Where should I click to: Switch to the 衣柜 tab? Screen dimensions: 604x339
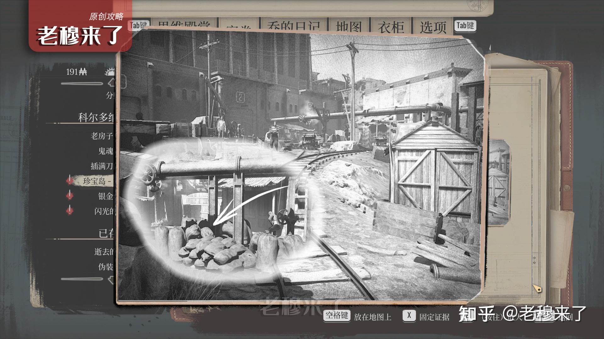coord(391,28)
